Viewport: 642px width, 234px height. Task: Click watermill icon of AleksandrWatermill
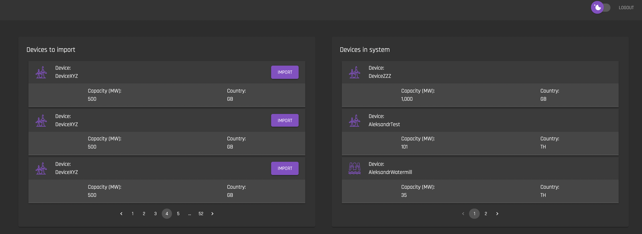[355, 168]
